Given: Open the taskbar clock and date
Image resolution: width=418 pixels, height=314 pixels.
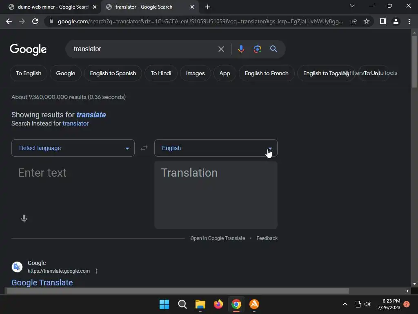Looking at the screenshot, I should click(389, 304).
